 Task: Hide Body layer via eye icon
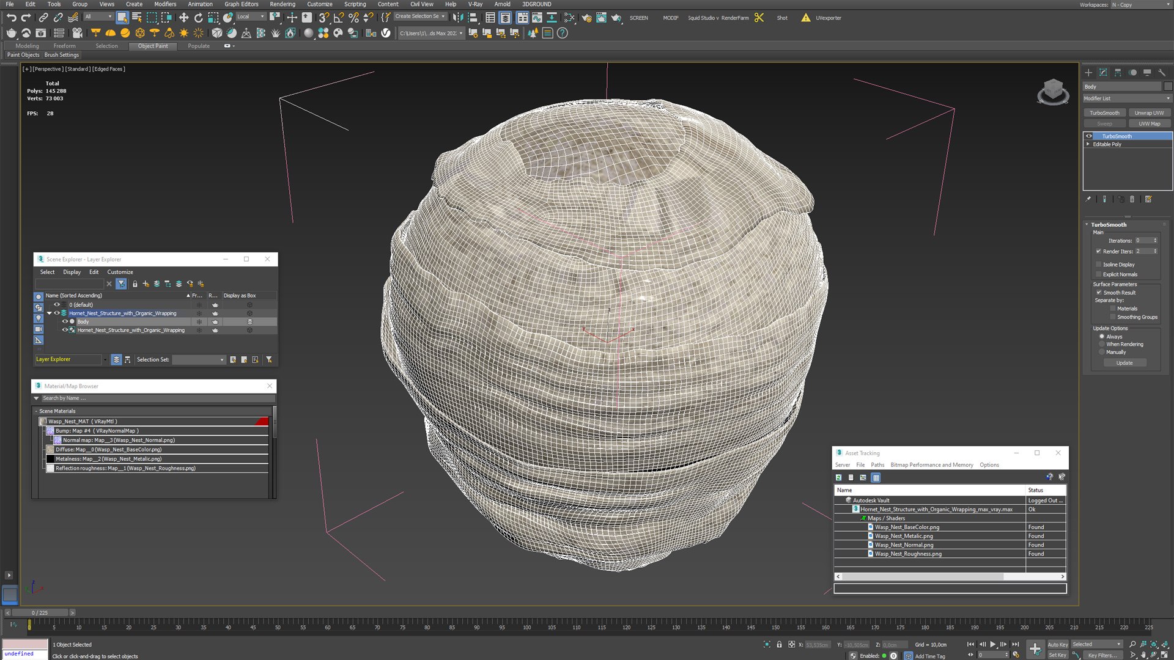click(x=65, y=321)
